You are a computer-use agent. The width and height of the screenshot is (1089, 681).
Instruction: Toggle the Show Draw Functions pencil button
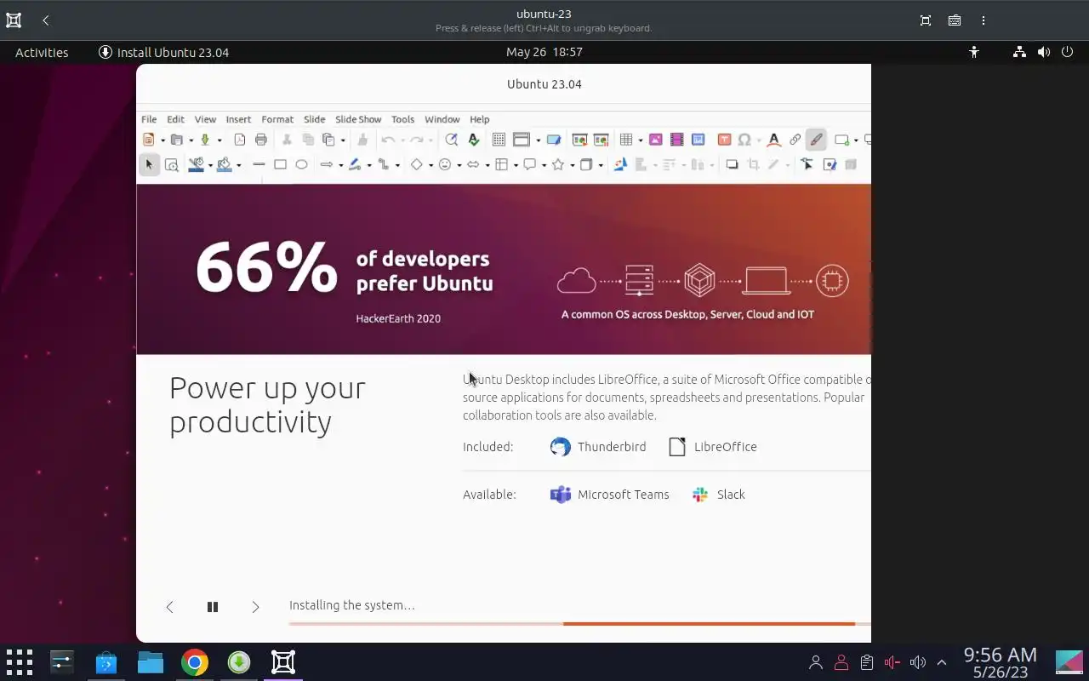click(x=816, y=140)
